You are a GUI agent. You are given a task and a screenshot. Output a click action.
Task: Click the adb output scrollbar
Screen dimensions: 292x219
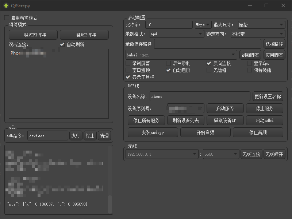110,204
